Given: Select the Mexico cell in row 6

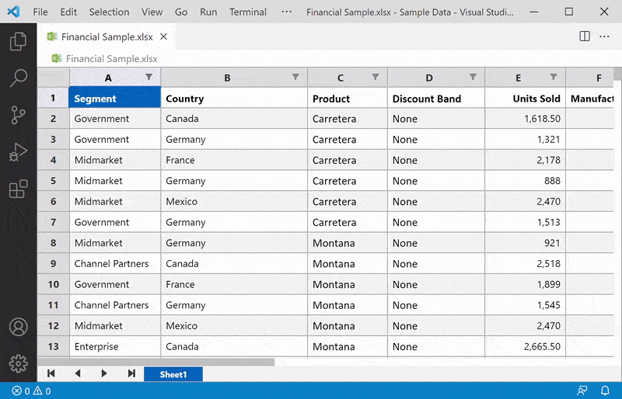Looking at the screenshot, I should (234, 201).
